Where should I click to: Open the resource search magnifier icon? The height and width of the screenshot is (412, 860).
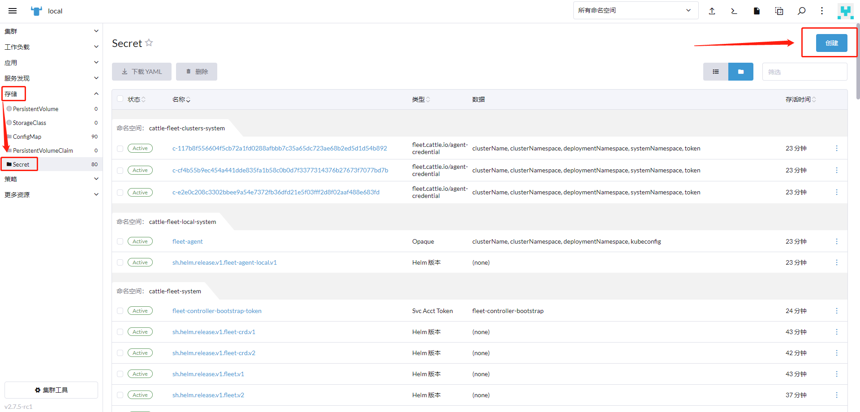tap(802, 11)
